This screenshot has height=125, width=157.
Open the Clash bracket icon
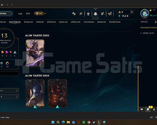tap(81, 14)
